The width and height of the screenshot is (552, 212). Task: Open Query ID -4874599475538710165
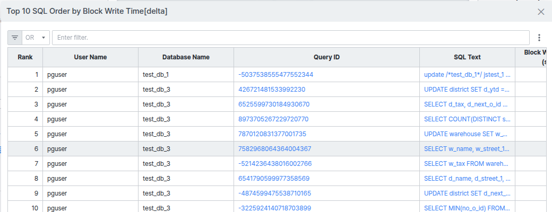pos(274,193)
